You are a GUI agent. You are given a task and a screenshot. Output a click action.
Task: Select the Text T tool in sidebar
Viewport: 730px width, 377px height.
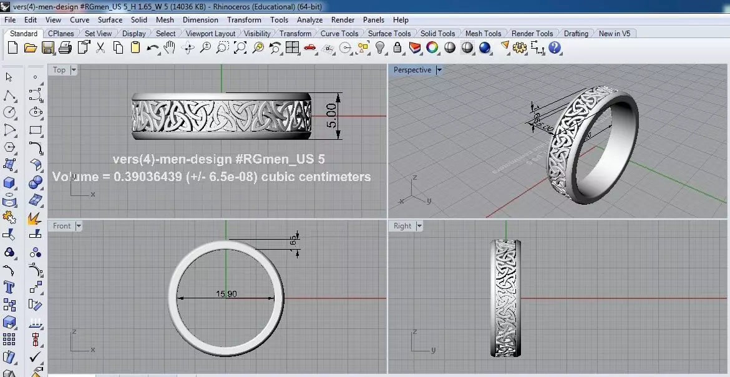(9, 287)
